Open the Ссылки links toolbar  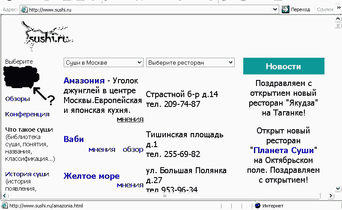click(x=324, y=9)
